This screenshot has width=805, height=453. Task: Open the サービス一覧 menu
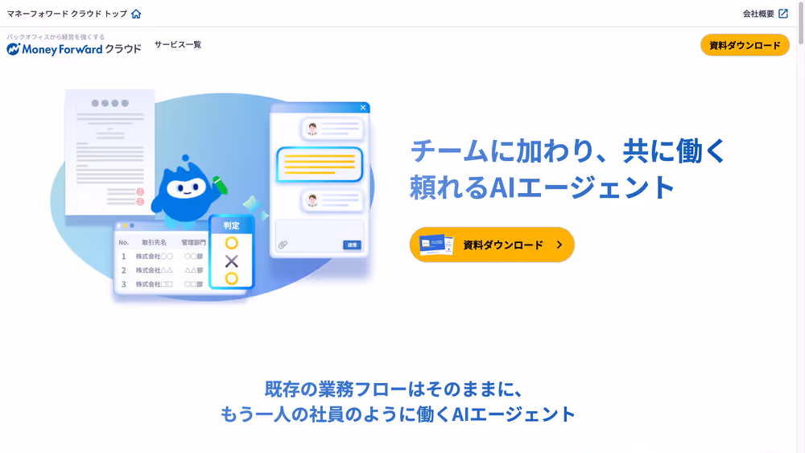click(178, 44)
